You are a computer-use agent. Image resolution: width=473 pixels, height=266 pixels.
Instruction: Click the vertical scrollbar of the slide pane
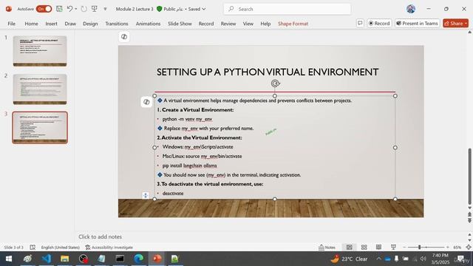pos(469,177)
